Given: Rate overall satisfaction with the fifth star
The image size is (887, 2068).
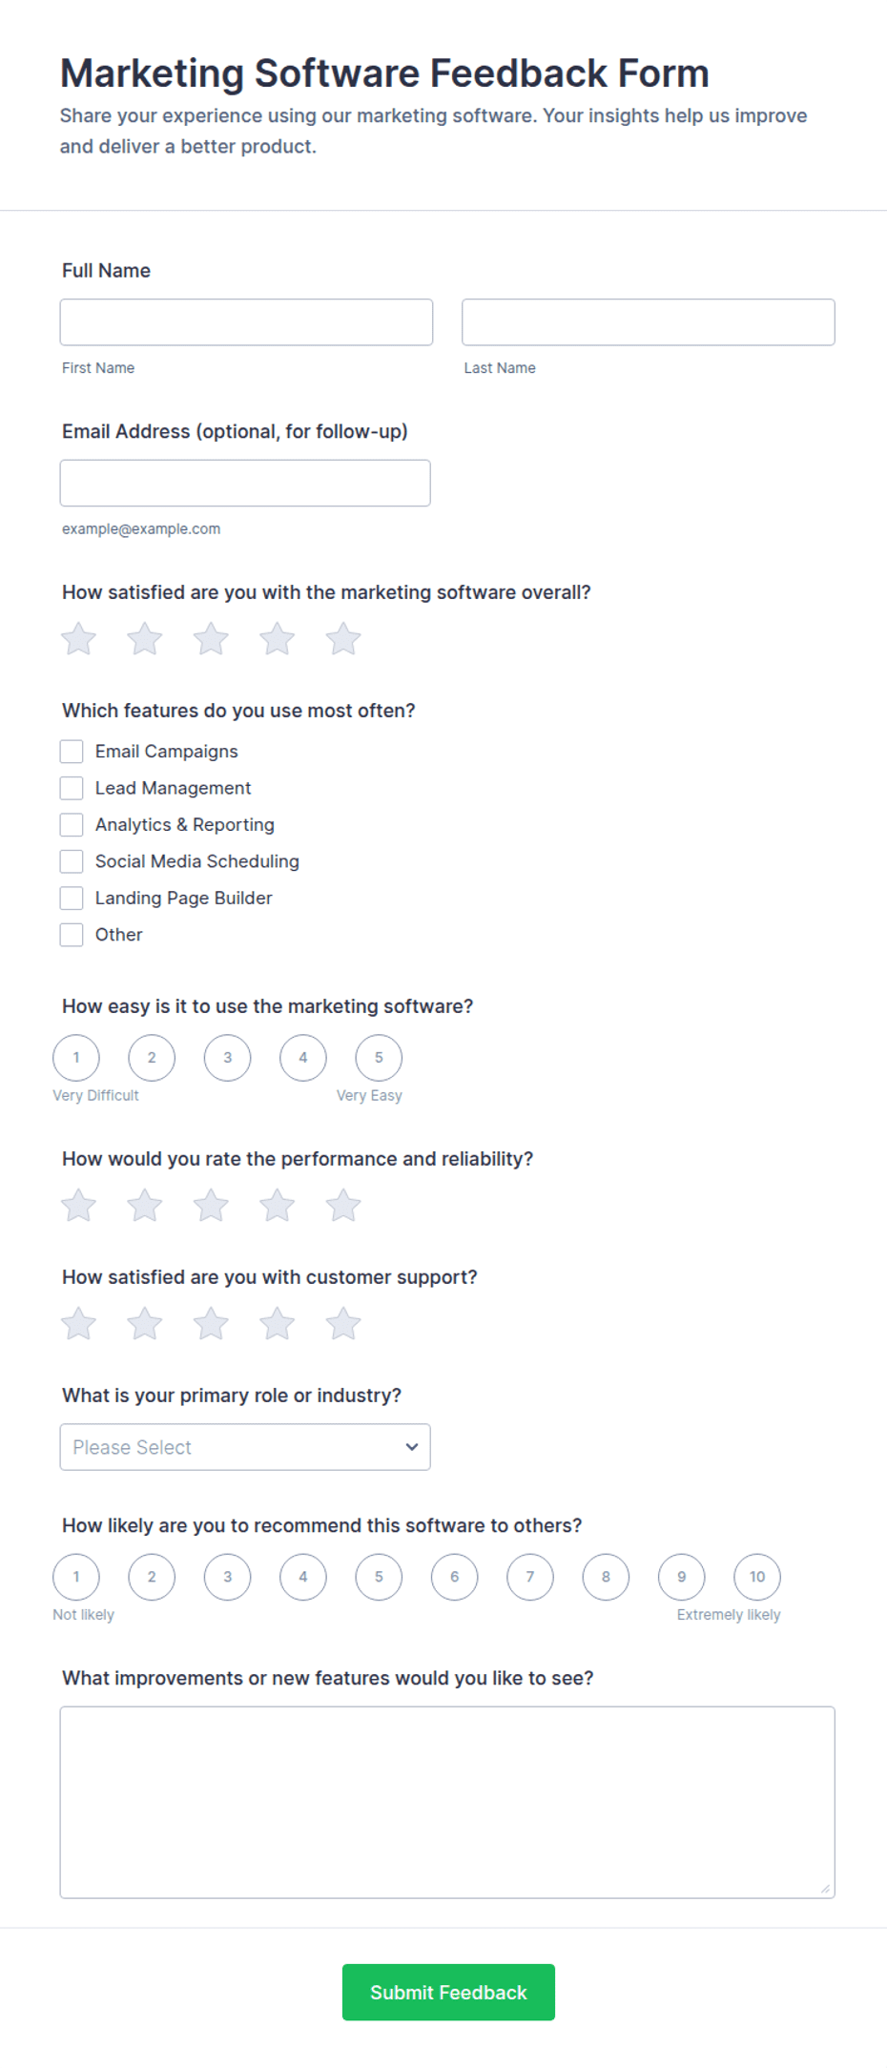Looking at the screenshot, I should (343, 639).
